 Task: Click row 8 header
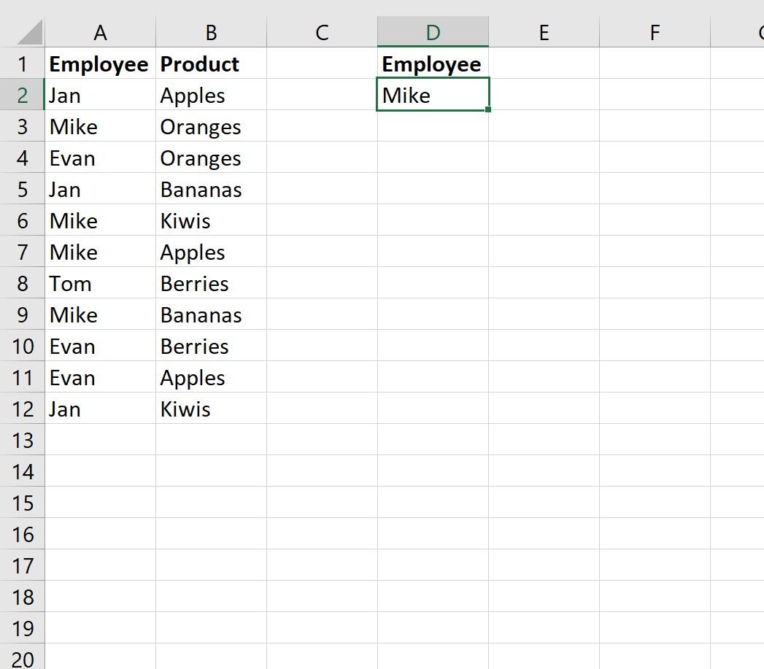point(22,283)
